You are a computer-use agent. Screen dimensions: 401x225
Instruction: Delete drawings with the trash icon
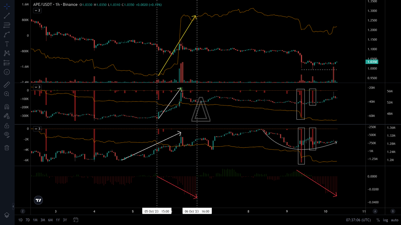tap(7, 147)
